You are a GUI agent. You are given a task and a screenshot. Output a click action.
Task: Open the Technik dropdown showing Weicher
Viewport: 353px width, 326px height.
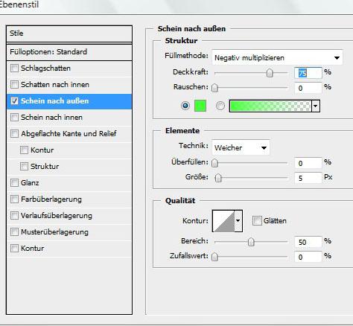[241, 147]
